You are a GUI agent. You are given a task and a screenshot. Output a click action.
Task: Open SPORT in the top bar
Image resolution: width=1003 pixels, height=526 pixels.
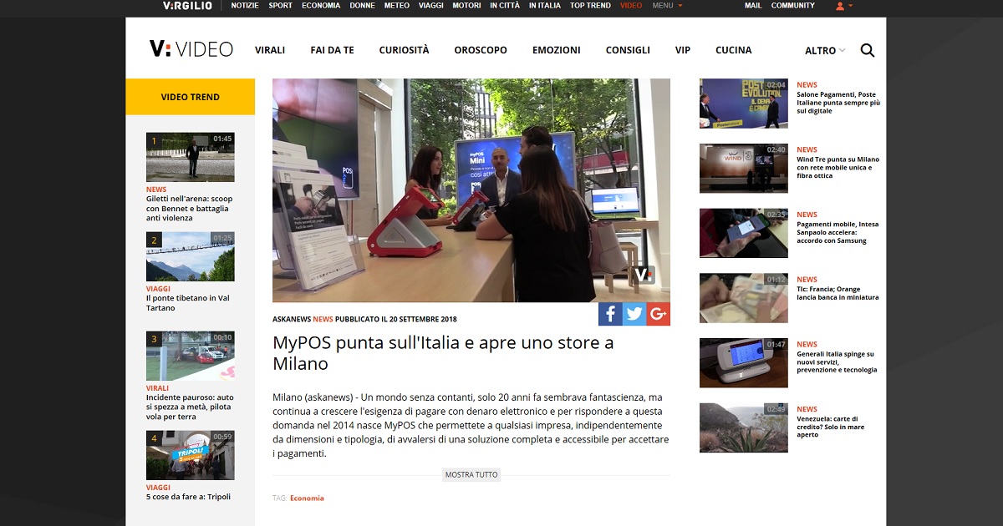pyautogui.click(x=280, y=6)
